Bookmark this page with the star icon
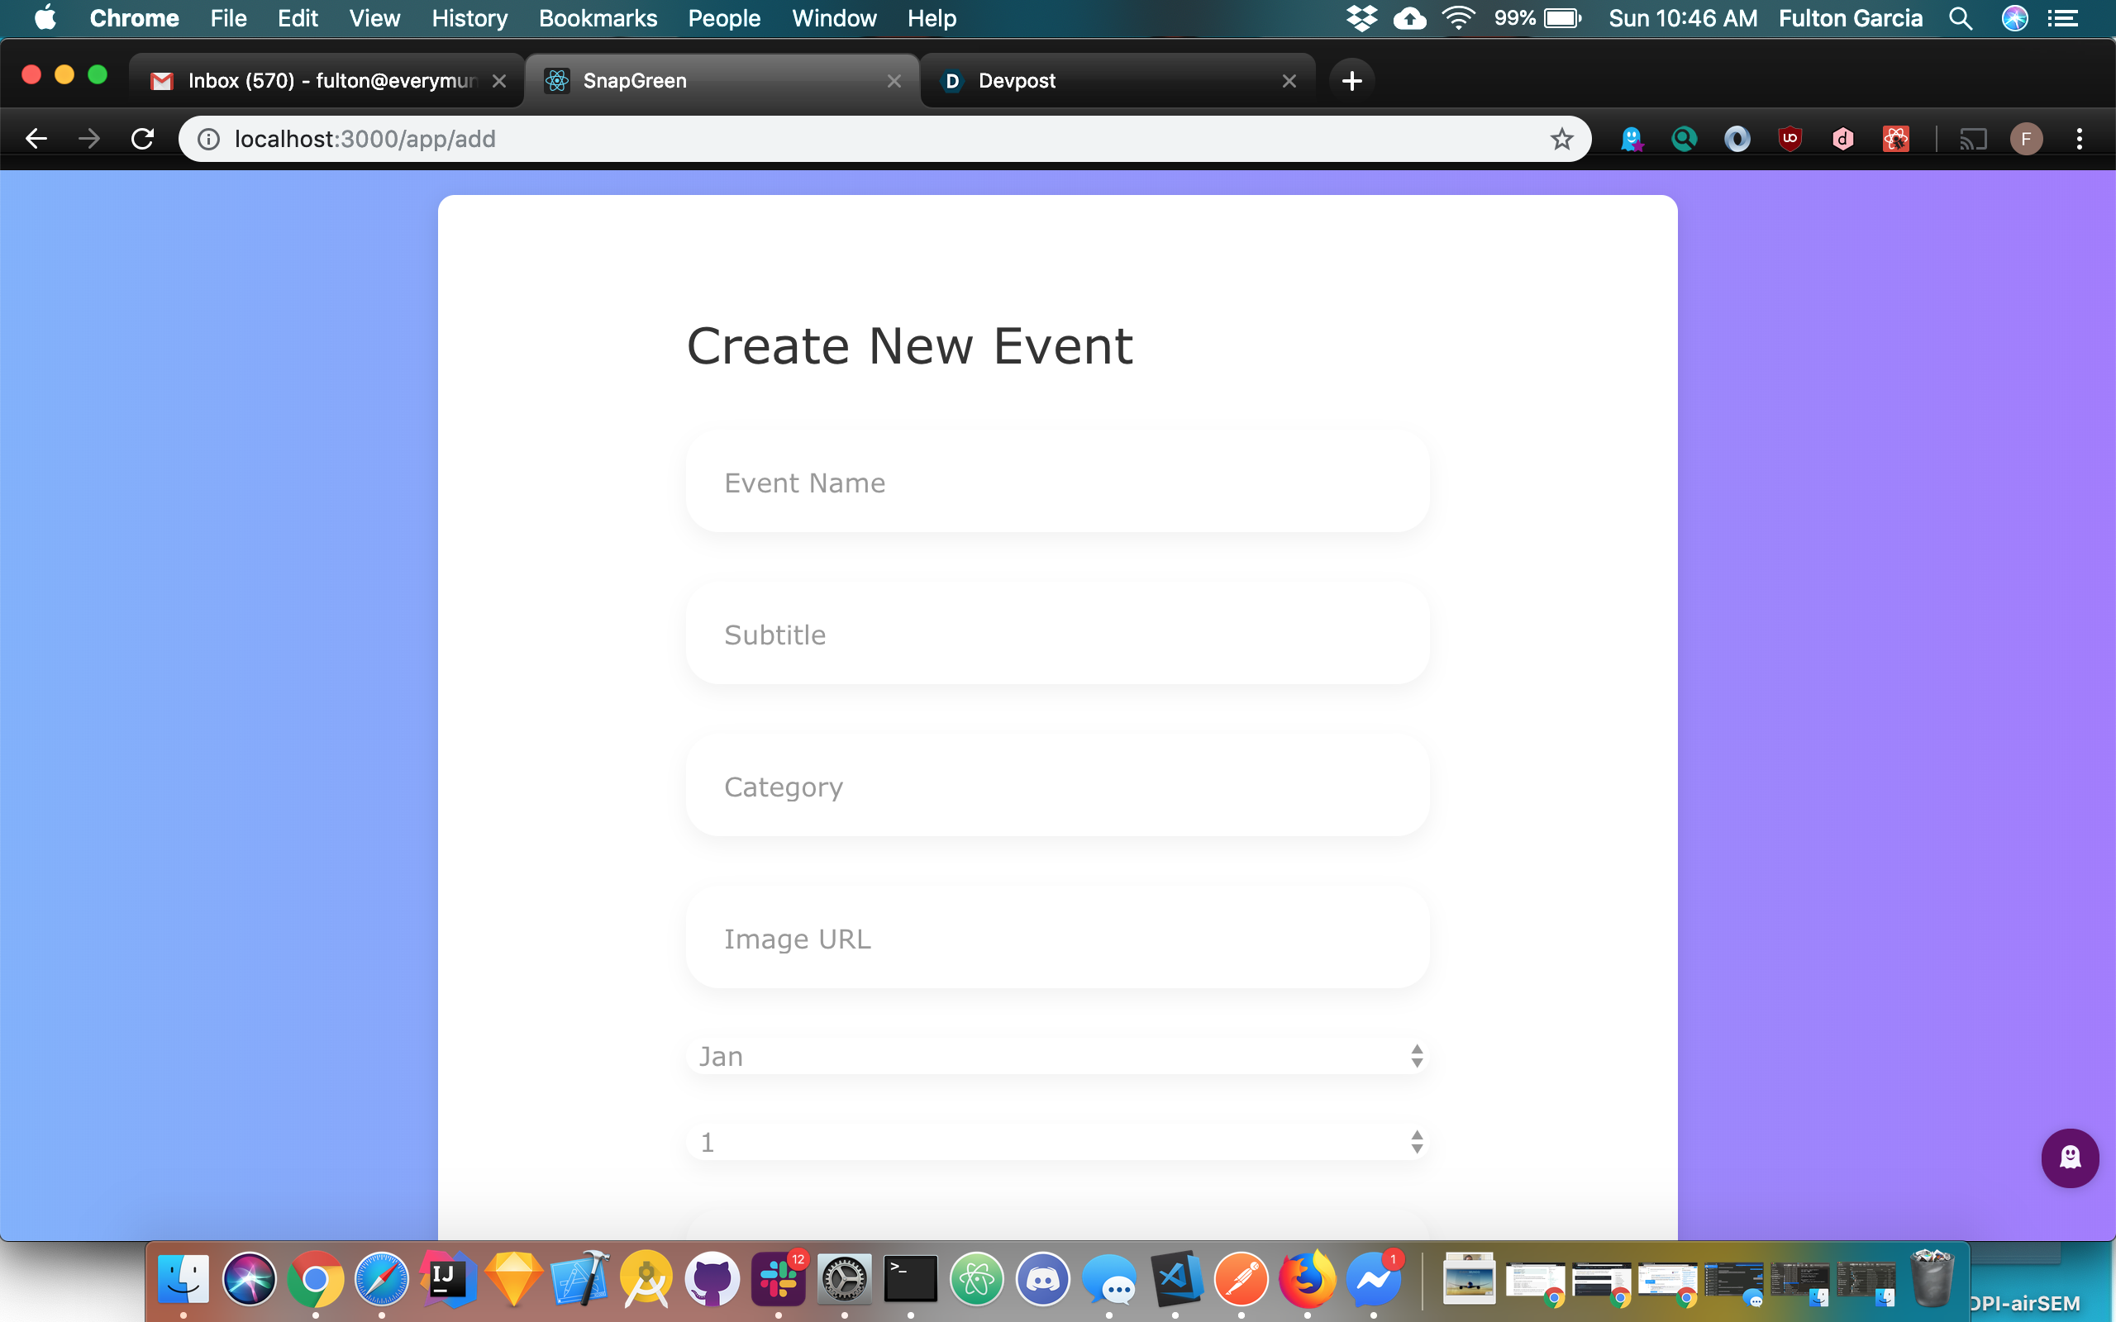Image resolution: width=2116 pixels, height=1322 pixels. click(x=1561, y=139)
